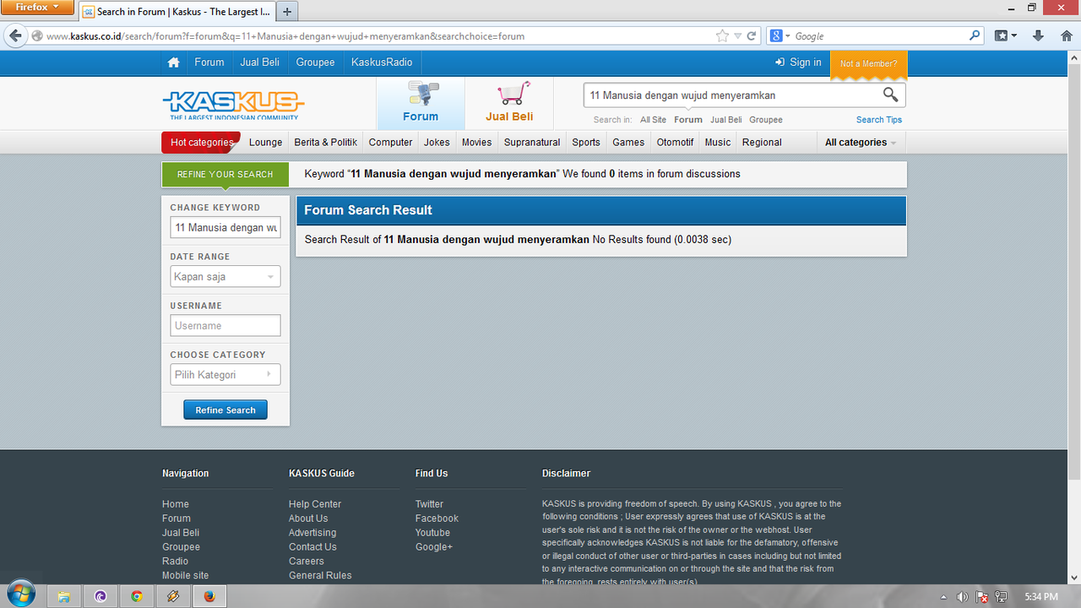
Task: Open Supranatural category
Action: (532, 142)
